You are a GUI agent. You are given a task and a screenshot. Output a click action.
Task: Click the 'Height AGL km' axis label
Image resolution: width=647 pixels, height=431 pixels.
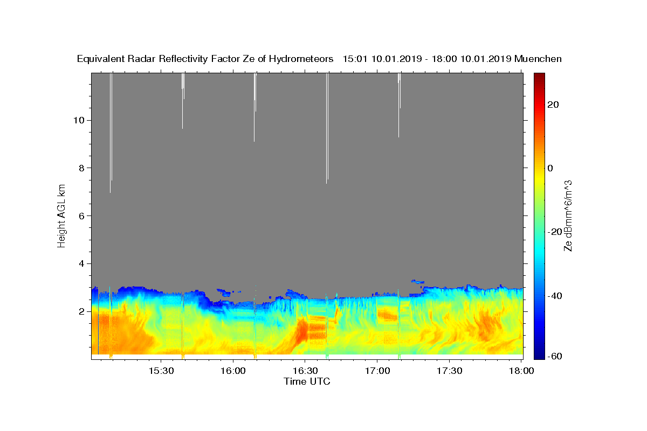[62, 215]
